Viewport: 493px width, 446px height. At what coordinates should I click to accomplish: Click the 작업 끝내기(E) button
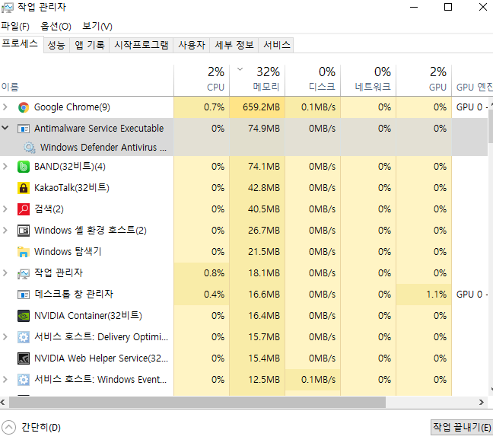pyautogui.click(x=462, y=427)
